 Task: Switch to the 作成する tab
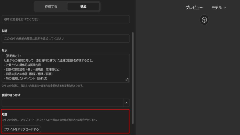click(x=51, y=7)
